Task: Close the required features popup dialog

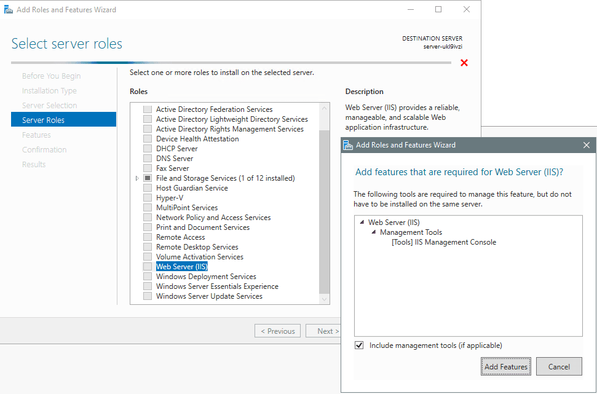Action: [587, 145]
